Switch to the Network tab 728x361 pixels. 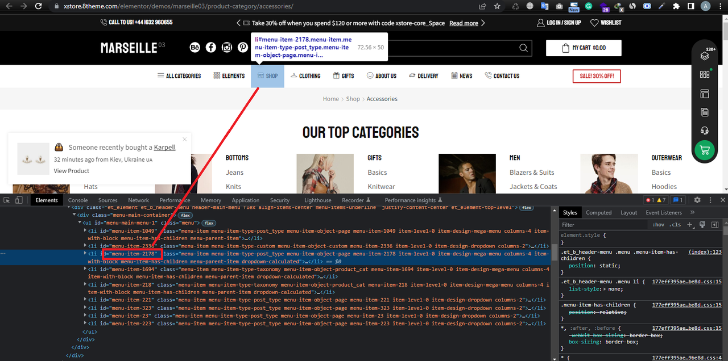pos(138,200)
